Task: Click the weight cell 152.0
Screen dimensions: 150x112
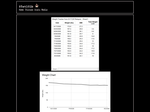Action: click(69, 51)
